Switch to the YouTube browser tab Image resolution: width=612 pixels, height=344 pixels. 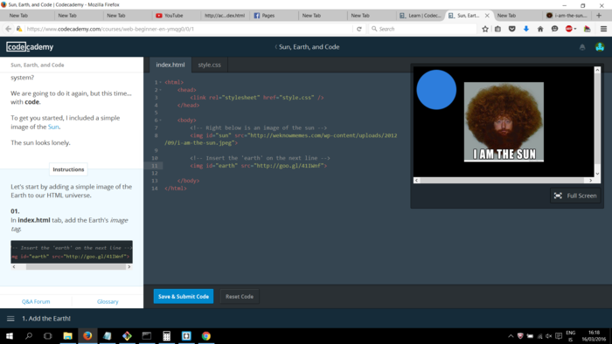click(174, 16)
